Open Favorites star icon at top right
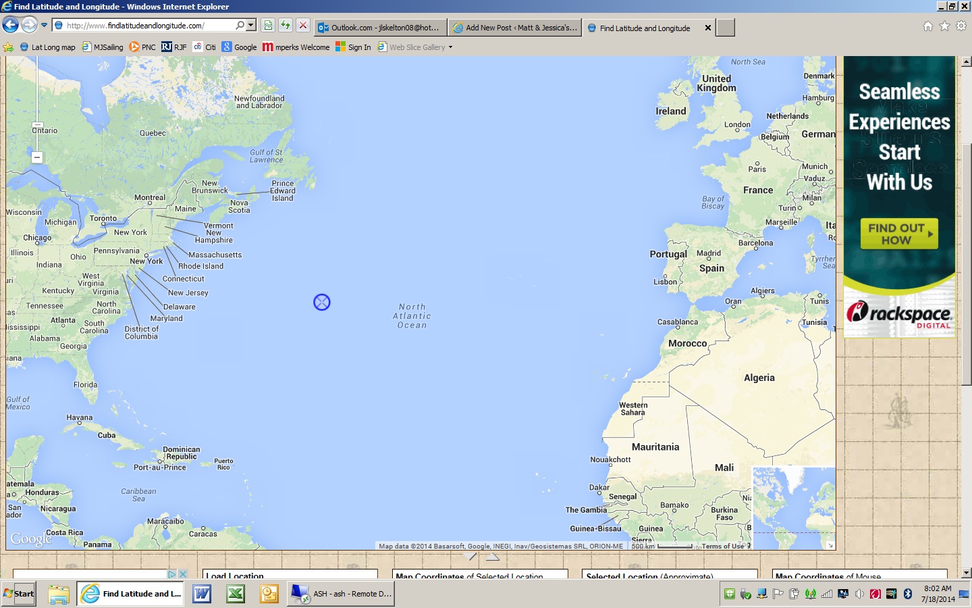Image resolution: width=972 pixels, height=608 pixels. pos(945,26)
